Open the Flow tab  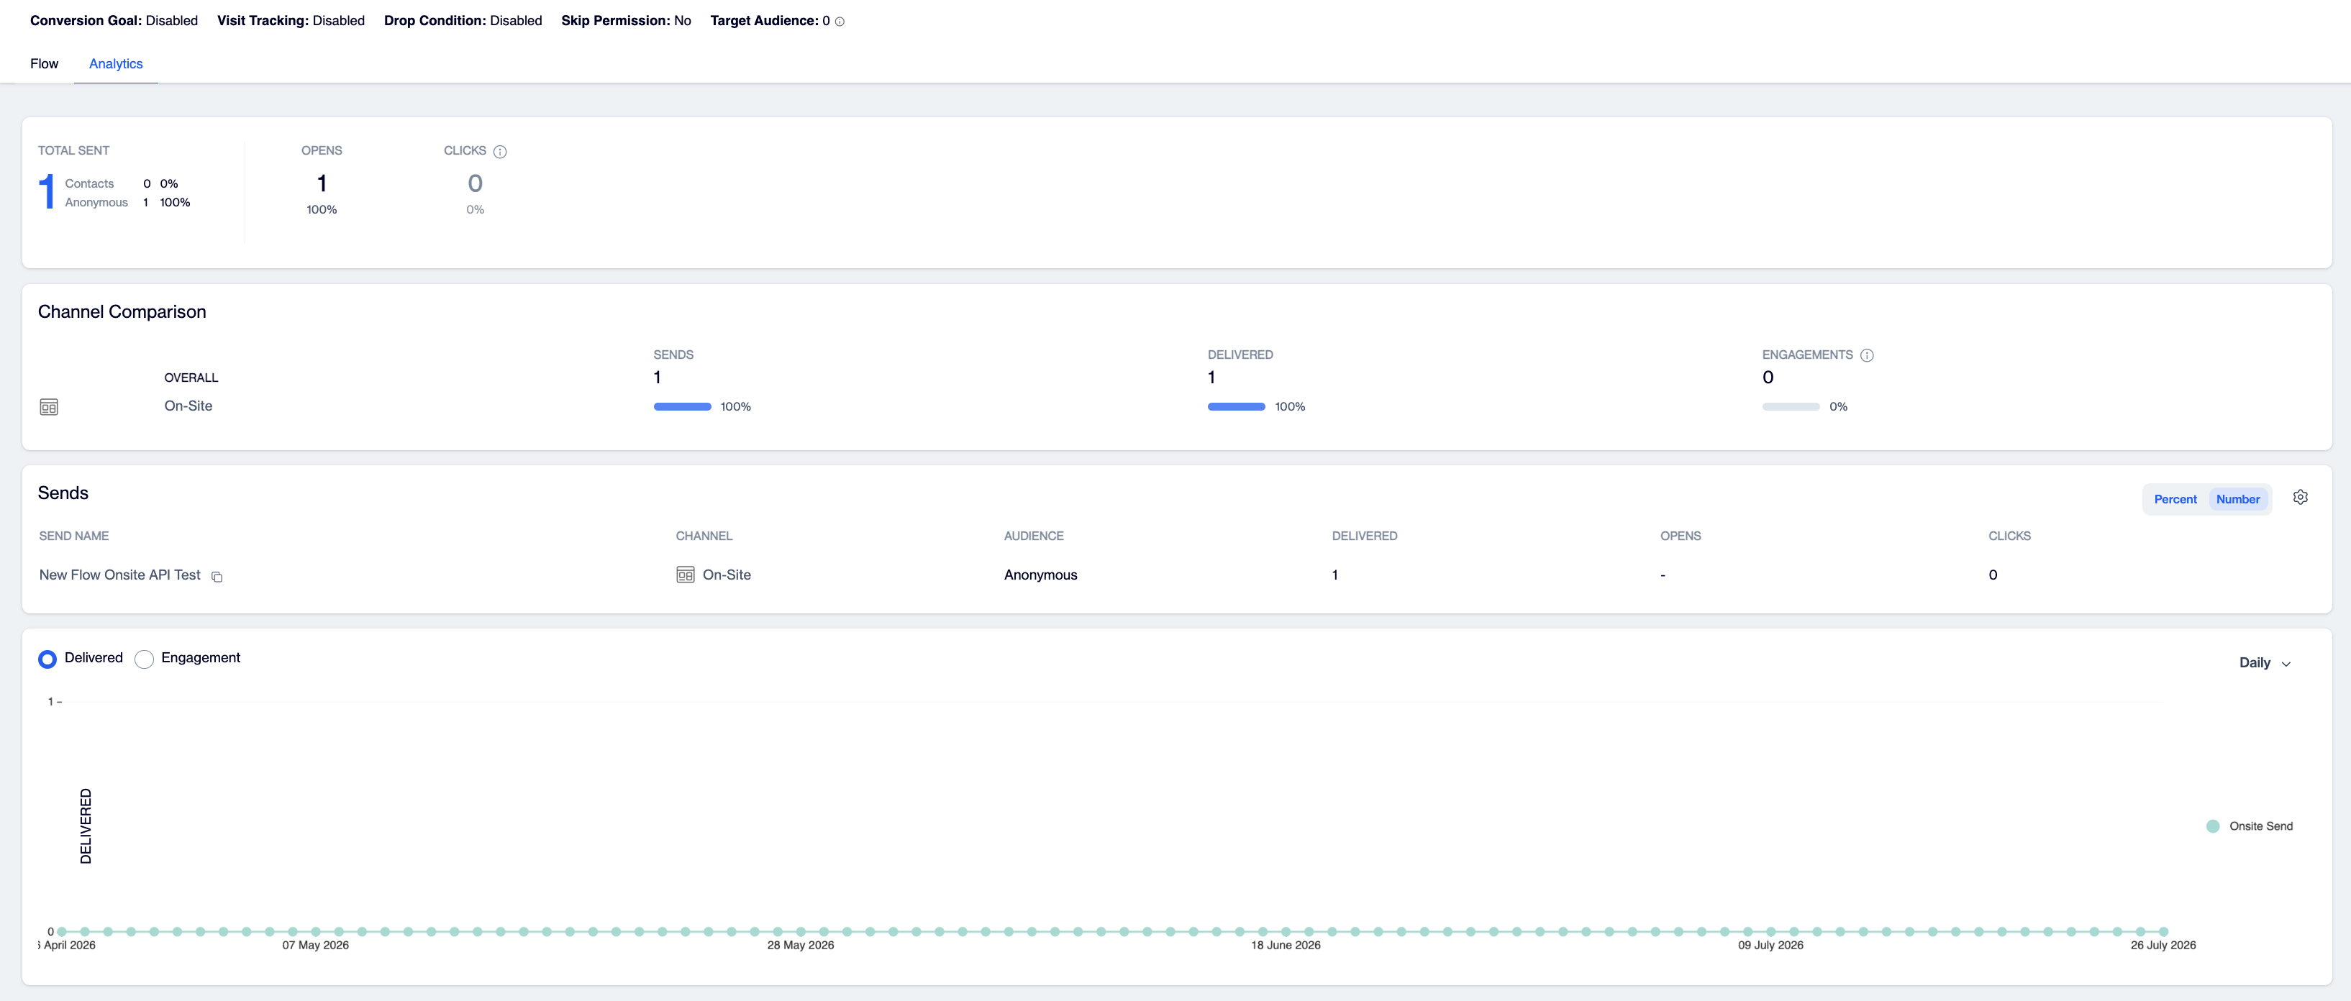coord(44,64)
